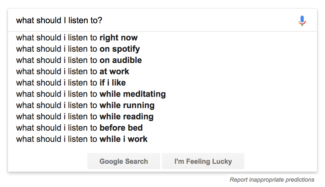The width and height of the screenshot is (325, 187).
Task: Select the "while running" suggestion
Action: (x=85, y=105)
